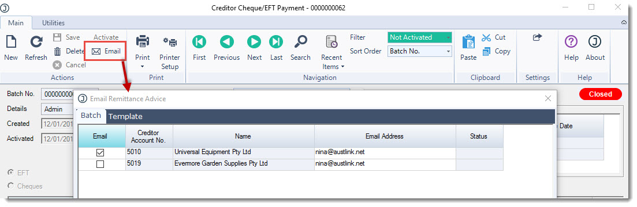Check Email for Evermore Garden Supplies
Viewport: 637px width, 207px height.
[100, 164]
